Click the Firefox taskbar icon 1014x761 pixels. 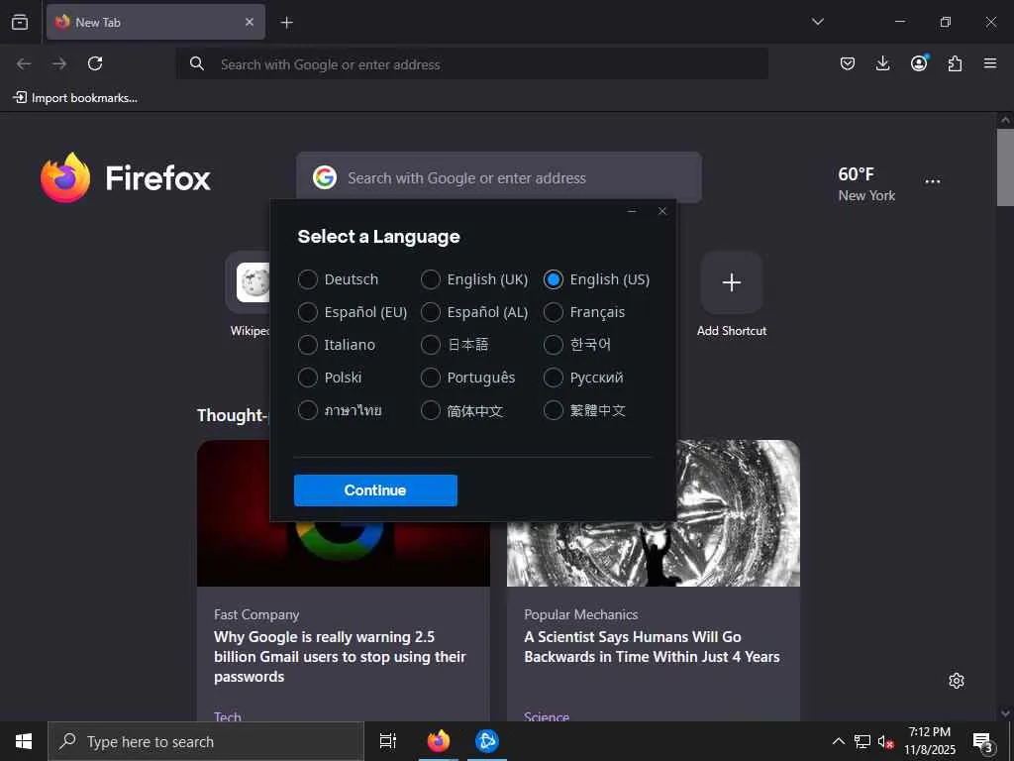[x=439, y=741]
